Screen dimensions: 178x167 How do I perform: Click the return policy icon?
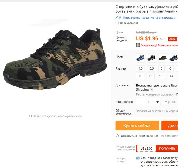(x=138, y=158)
